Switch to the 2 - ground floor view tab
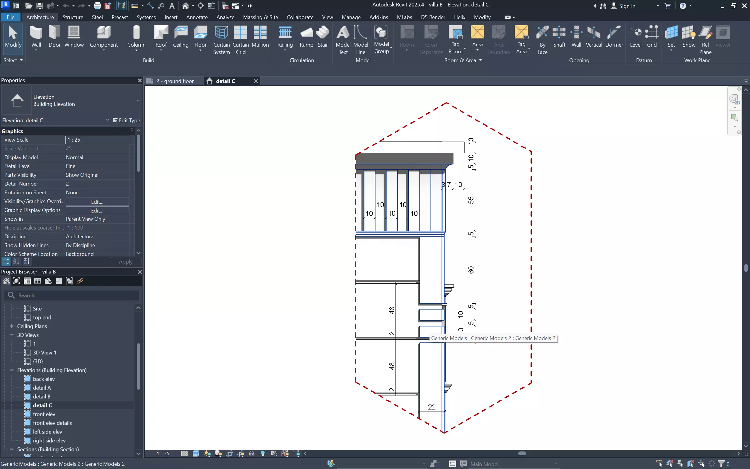The width and height of the screenshot is (750, 469). point(175,81)
